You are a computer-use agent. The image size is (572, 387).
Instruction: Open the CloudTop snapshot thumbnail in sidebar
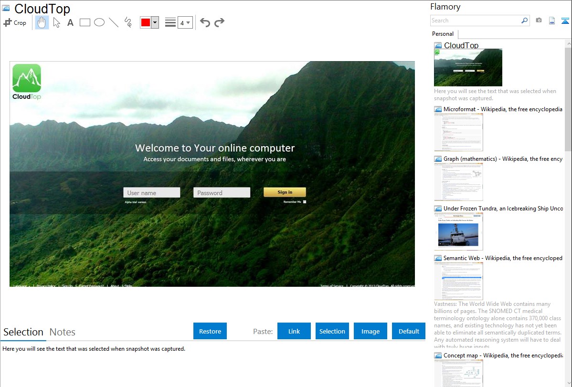pos(468,67)
